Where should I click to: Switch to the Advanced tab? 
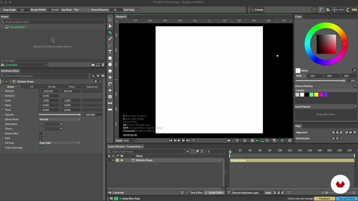pos(92,87)
